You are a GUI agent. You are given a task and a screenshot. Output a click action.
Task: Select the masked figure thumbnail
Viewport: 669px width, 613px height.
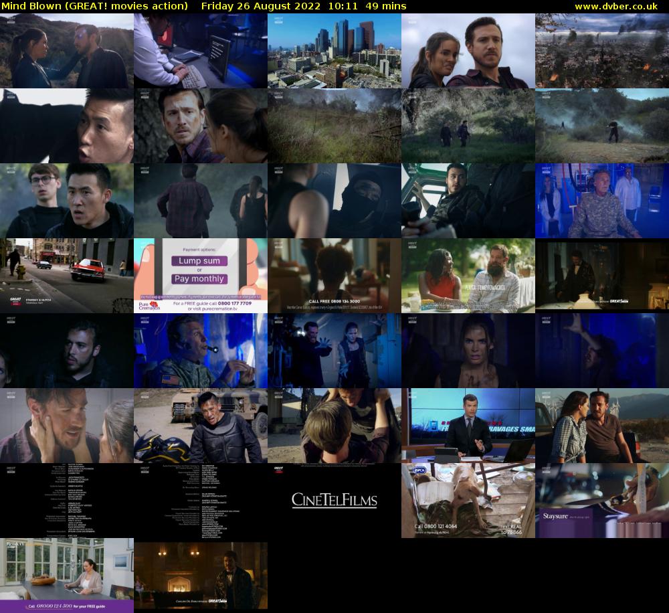(334, 201)
